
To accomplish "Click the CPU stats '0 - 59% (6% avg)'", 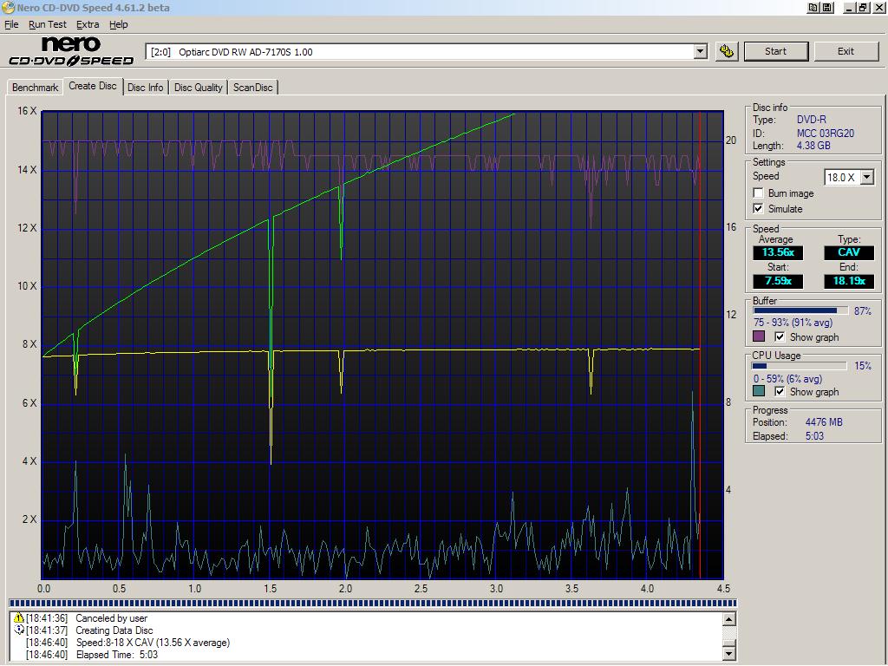I will [787, 378].
